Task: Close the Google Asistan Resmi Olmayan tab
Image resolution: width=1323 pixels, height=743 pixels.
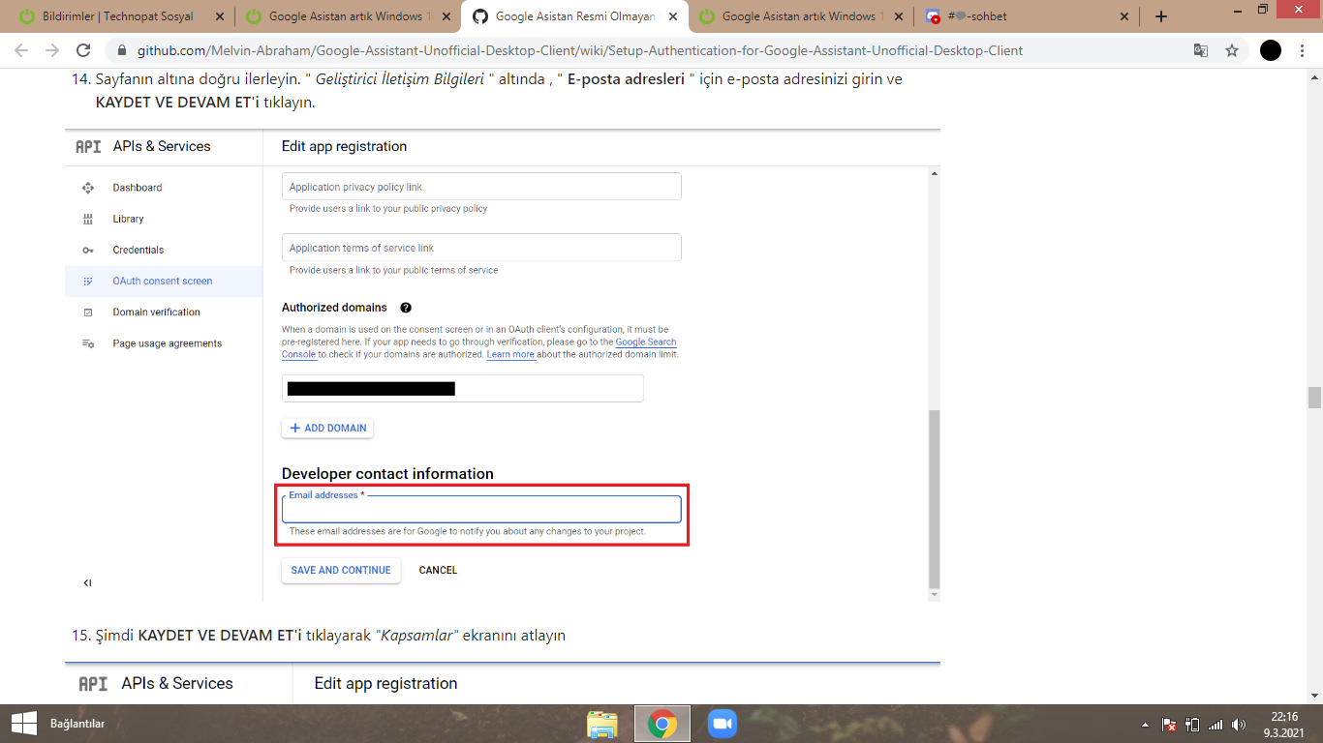Action: tap(671, 16)
